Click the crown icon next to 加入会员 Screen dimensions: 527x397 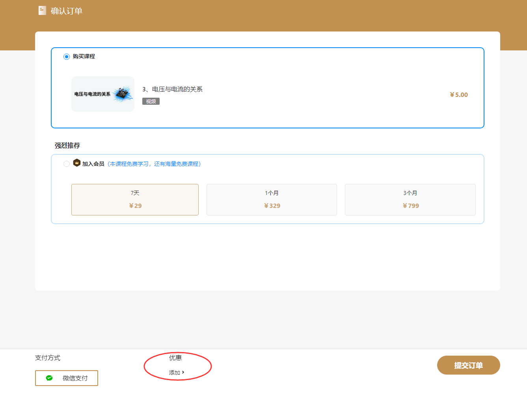coord(77,163)
